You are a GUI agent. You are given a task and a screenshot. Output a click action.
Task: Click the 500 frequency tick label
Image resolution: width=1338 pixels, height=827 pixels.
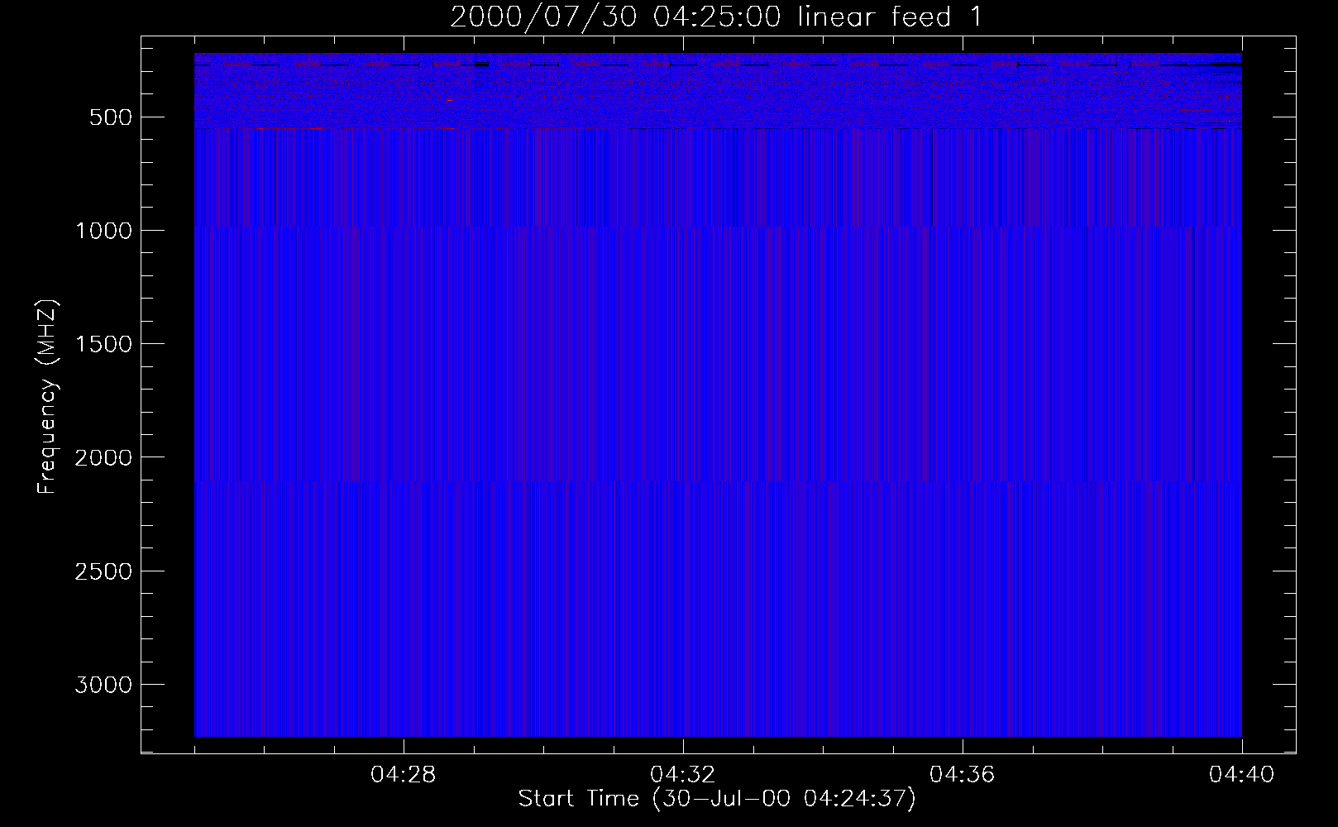pos(111,117)
